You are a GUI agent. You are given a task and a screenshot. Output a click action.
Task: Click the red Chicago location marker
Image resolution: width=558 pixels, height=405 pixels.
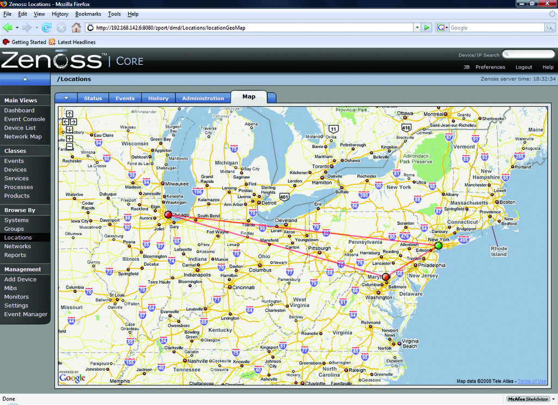click(x=168, y=215)
